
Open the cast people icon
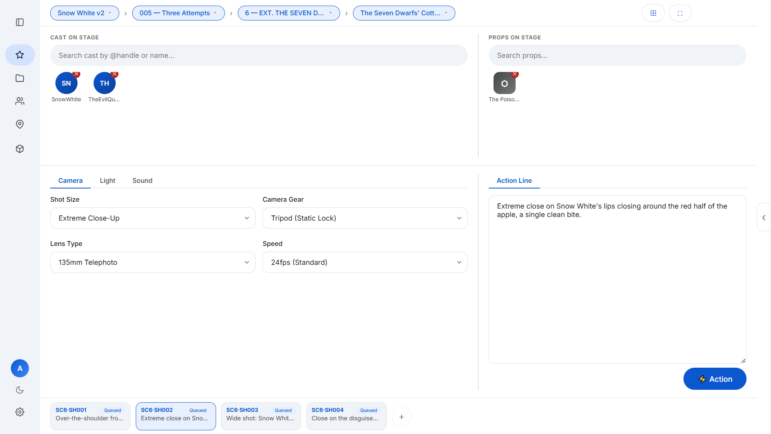coord(20,101)
